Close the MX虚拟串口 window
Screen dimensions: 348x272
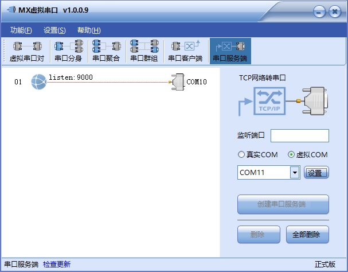[335, 12]
